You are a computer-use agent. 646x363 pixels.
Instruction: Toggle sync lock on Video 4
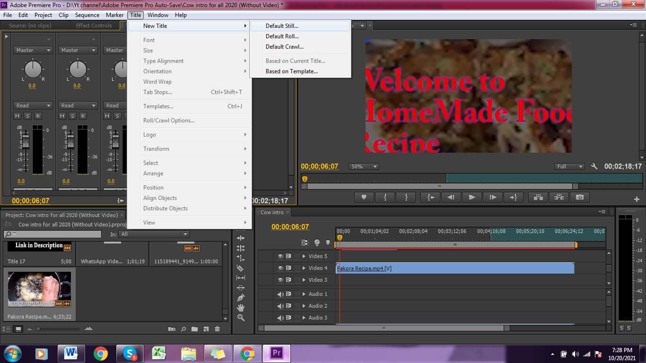288,268
